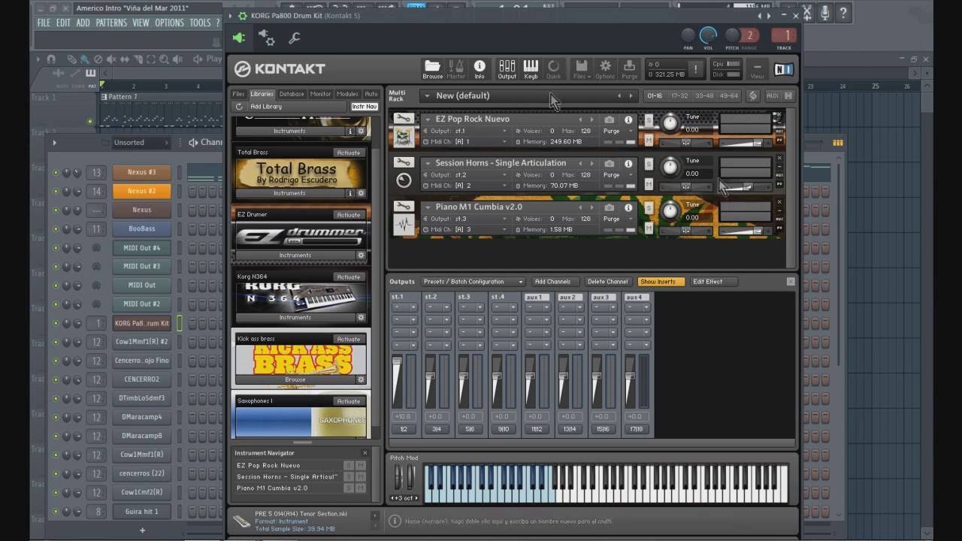Browse the Kick ass brass library
The image size is (962, 541).
click(295, 379)
